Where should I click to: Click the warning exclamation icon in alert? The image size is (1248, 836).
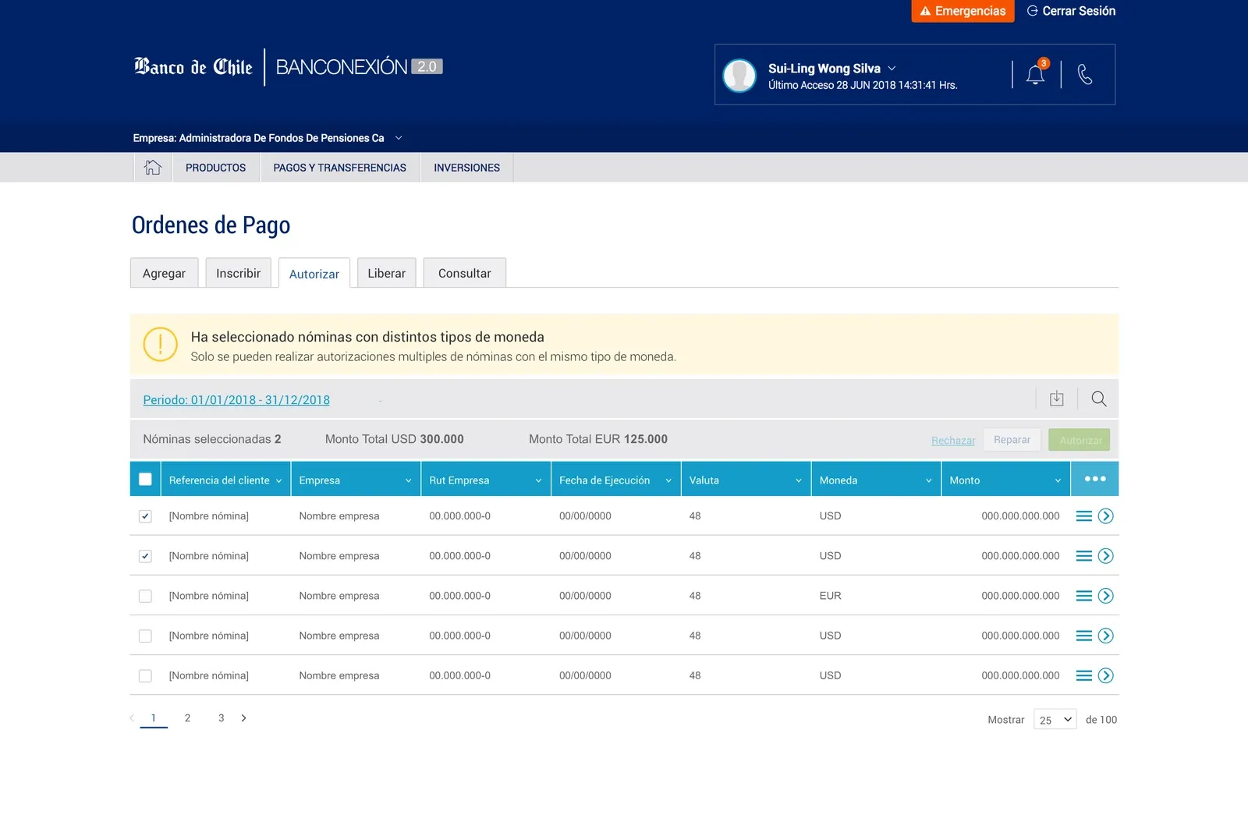[x=161, y=344]
